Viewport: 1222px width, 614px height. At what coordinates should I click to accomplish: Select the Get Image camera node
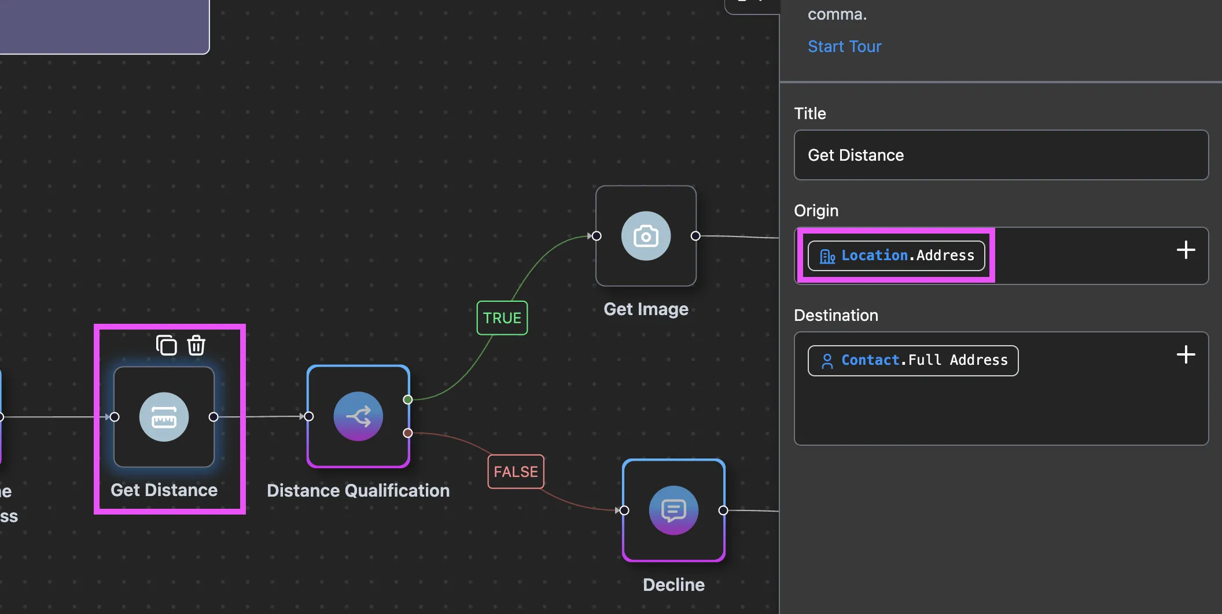coord(646,236)
